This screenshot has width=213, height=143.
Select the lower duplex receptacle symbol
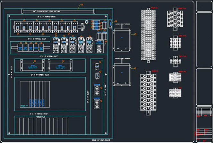pos(97,104)
